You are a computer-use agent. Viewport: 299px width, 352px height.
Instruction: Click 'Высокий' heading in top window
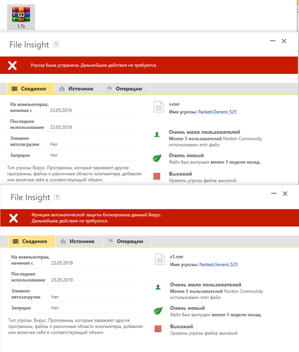click(181, 174)
